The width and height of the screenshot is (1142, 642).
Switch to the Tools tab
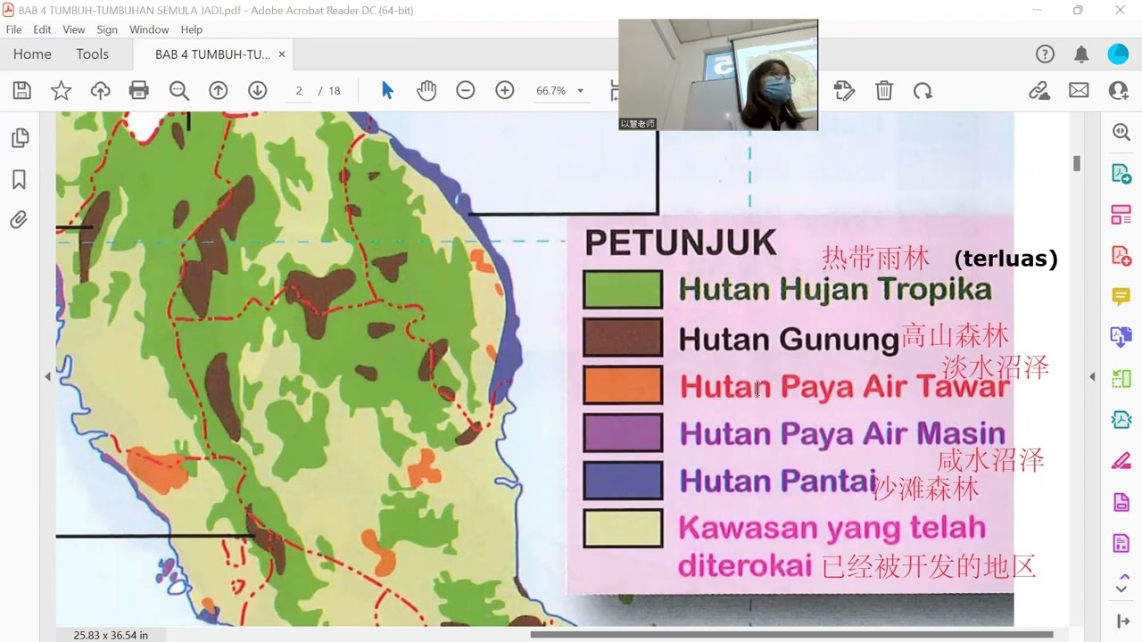(x=92, y=54)
